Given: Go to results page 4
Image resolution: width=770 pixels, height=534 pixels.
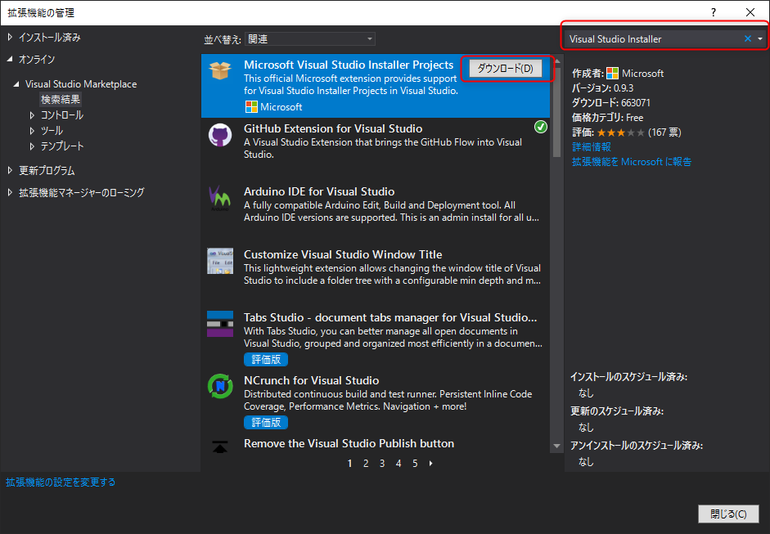Looking at the screenshot, I should 399,464.
